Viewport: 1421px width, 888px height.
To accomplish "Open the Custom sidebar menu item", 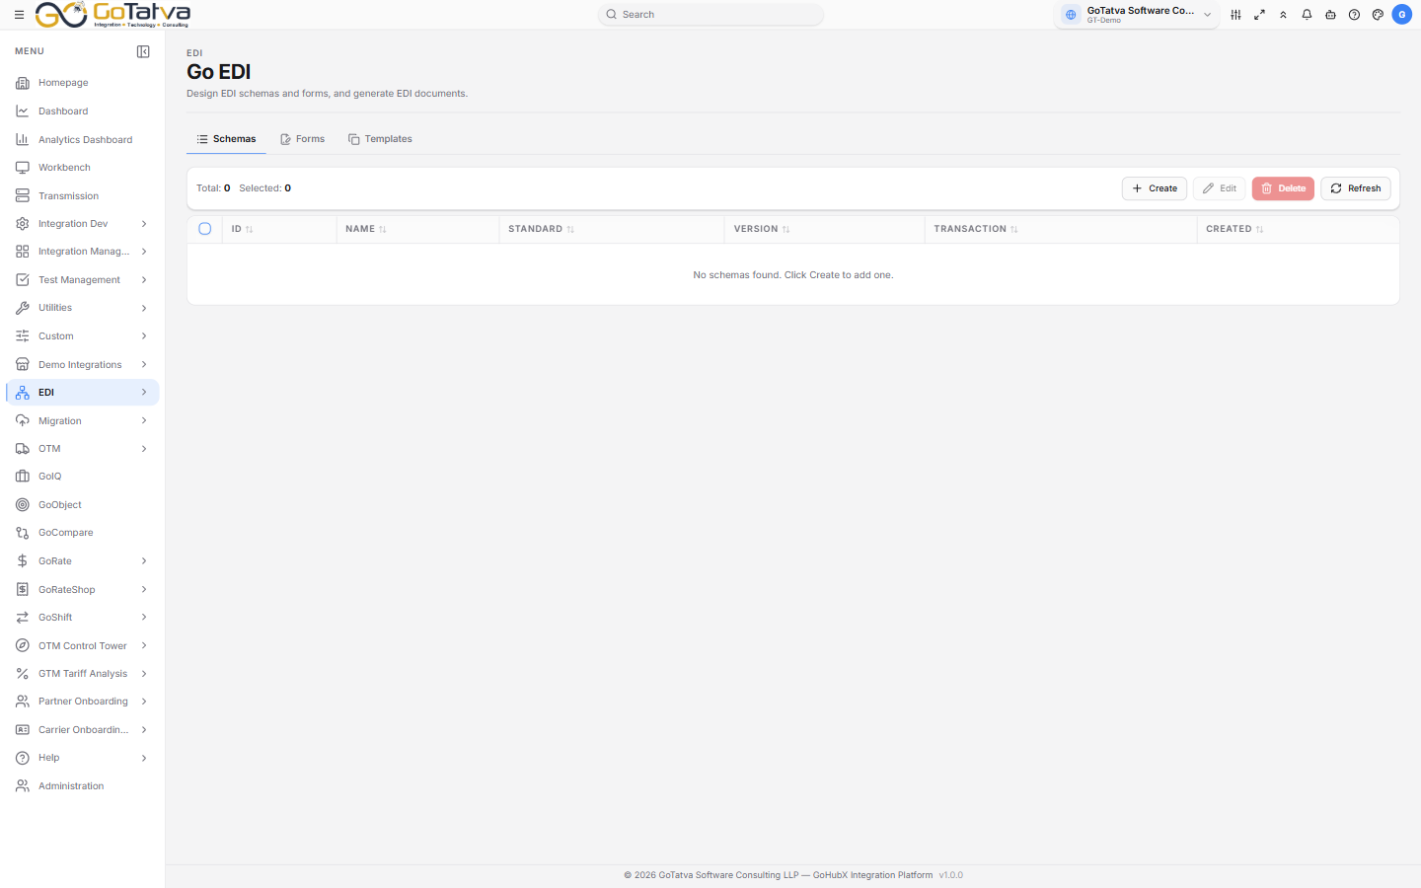I will [x=83, y=336].
